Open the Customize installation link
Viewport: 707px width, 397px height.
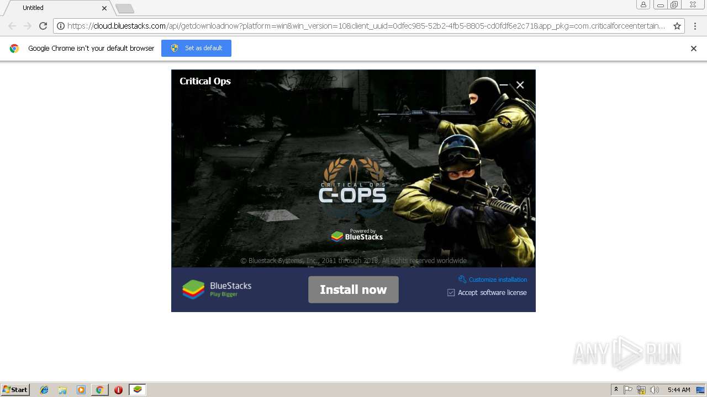point(498,280)
